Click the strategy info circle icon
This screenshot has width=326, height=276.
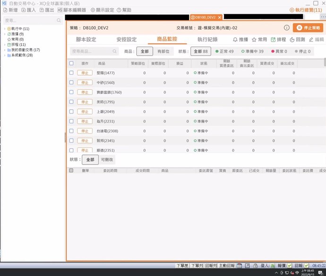[x=286, y=28]
